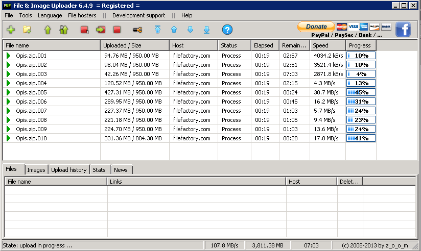Open the Tools menu
This screenshot has width=421, height=251.
[x=26, y=15]
